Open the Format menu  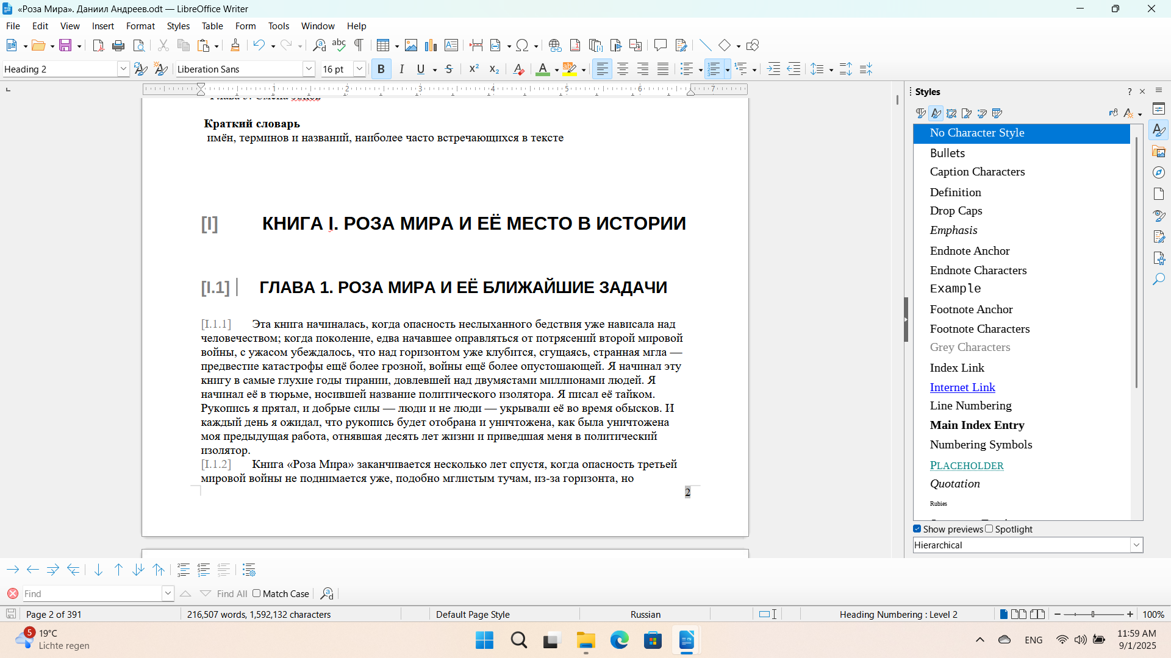[140, 26]
